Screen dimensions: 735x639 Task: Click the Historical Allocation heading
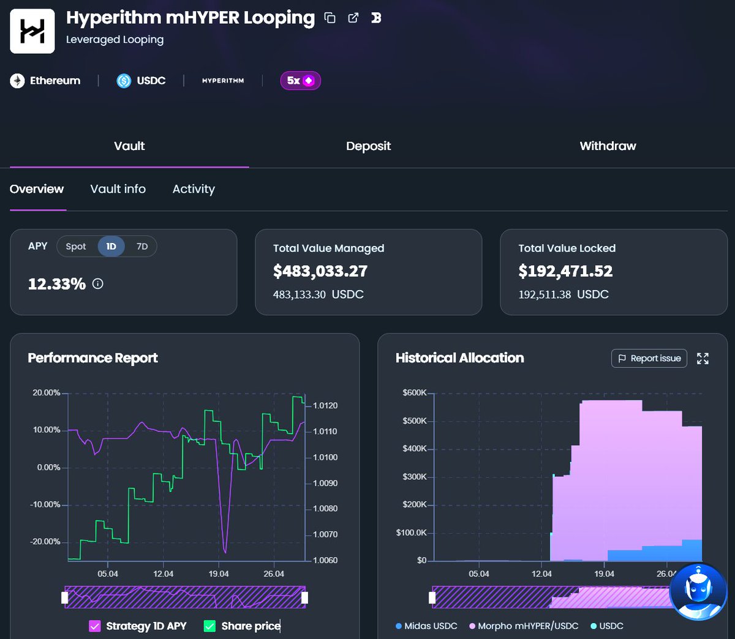(x=460, y=358)
